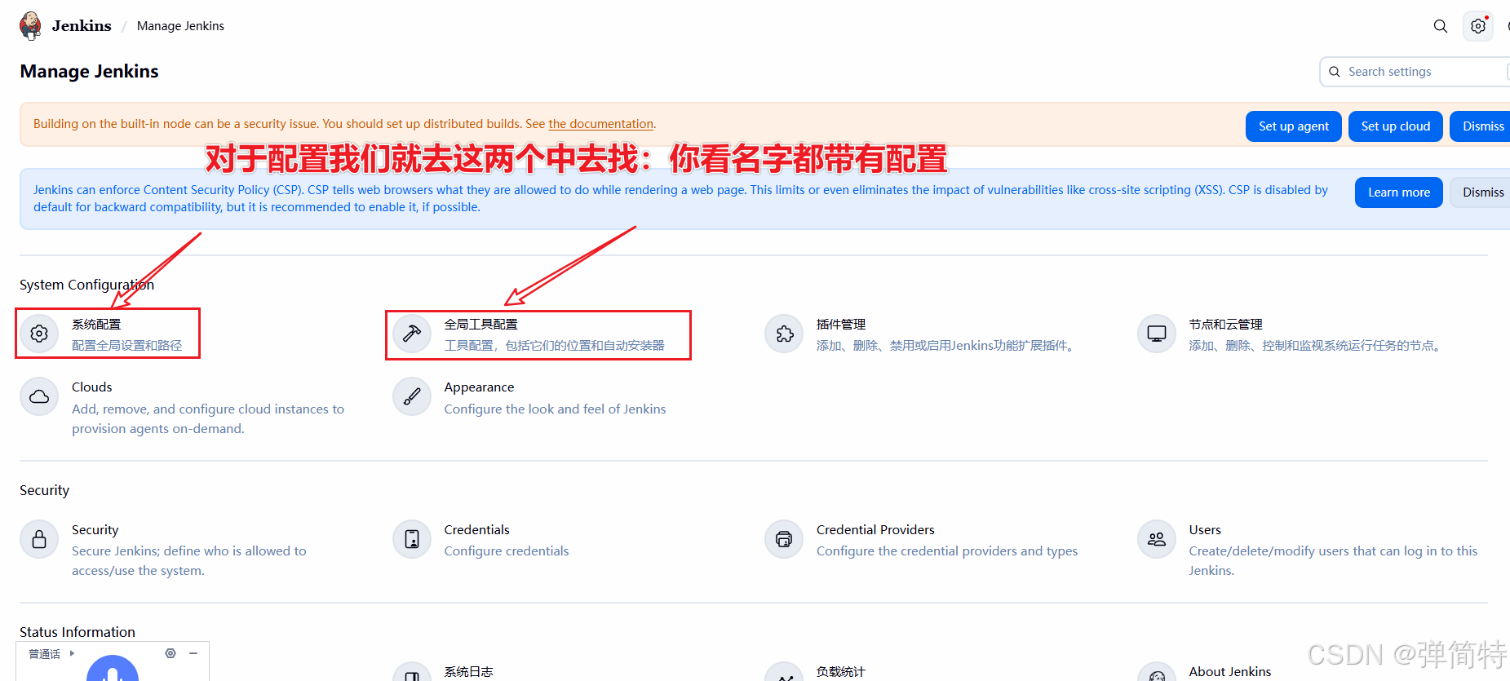Click the '配置全局设置和路径' description
The height and width of the screenshot is (681, 1510).
point(126,346)
